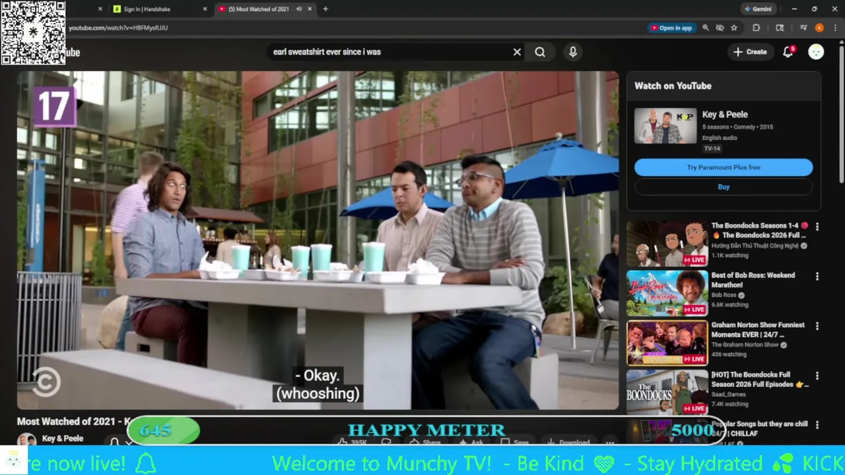
Task: Open Key & Peele channel name below video
Action: [x=63, y=439]
